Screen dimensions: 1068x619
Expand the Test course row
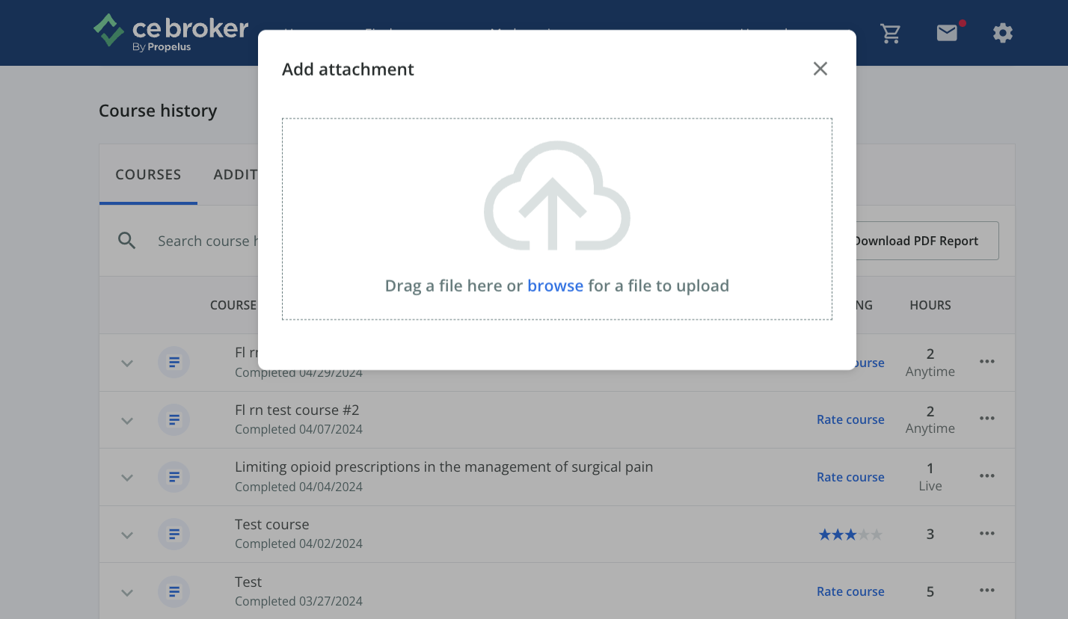pyautogui.click(x=127, y=535)
